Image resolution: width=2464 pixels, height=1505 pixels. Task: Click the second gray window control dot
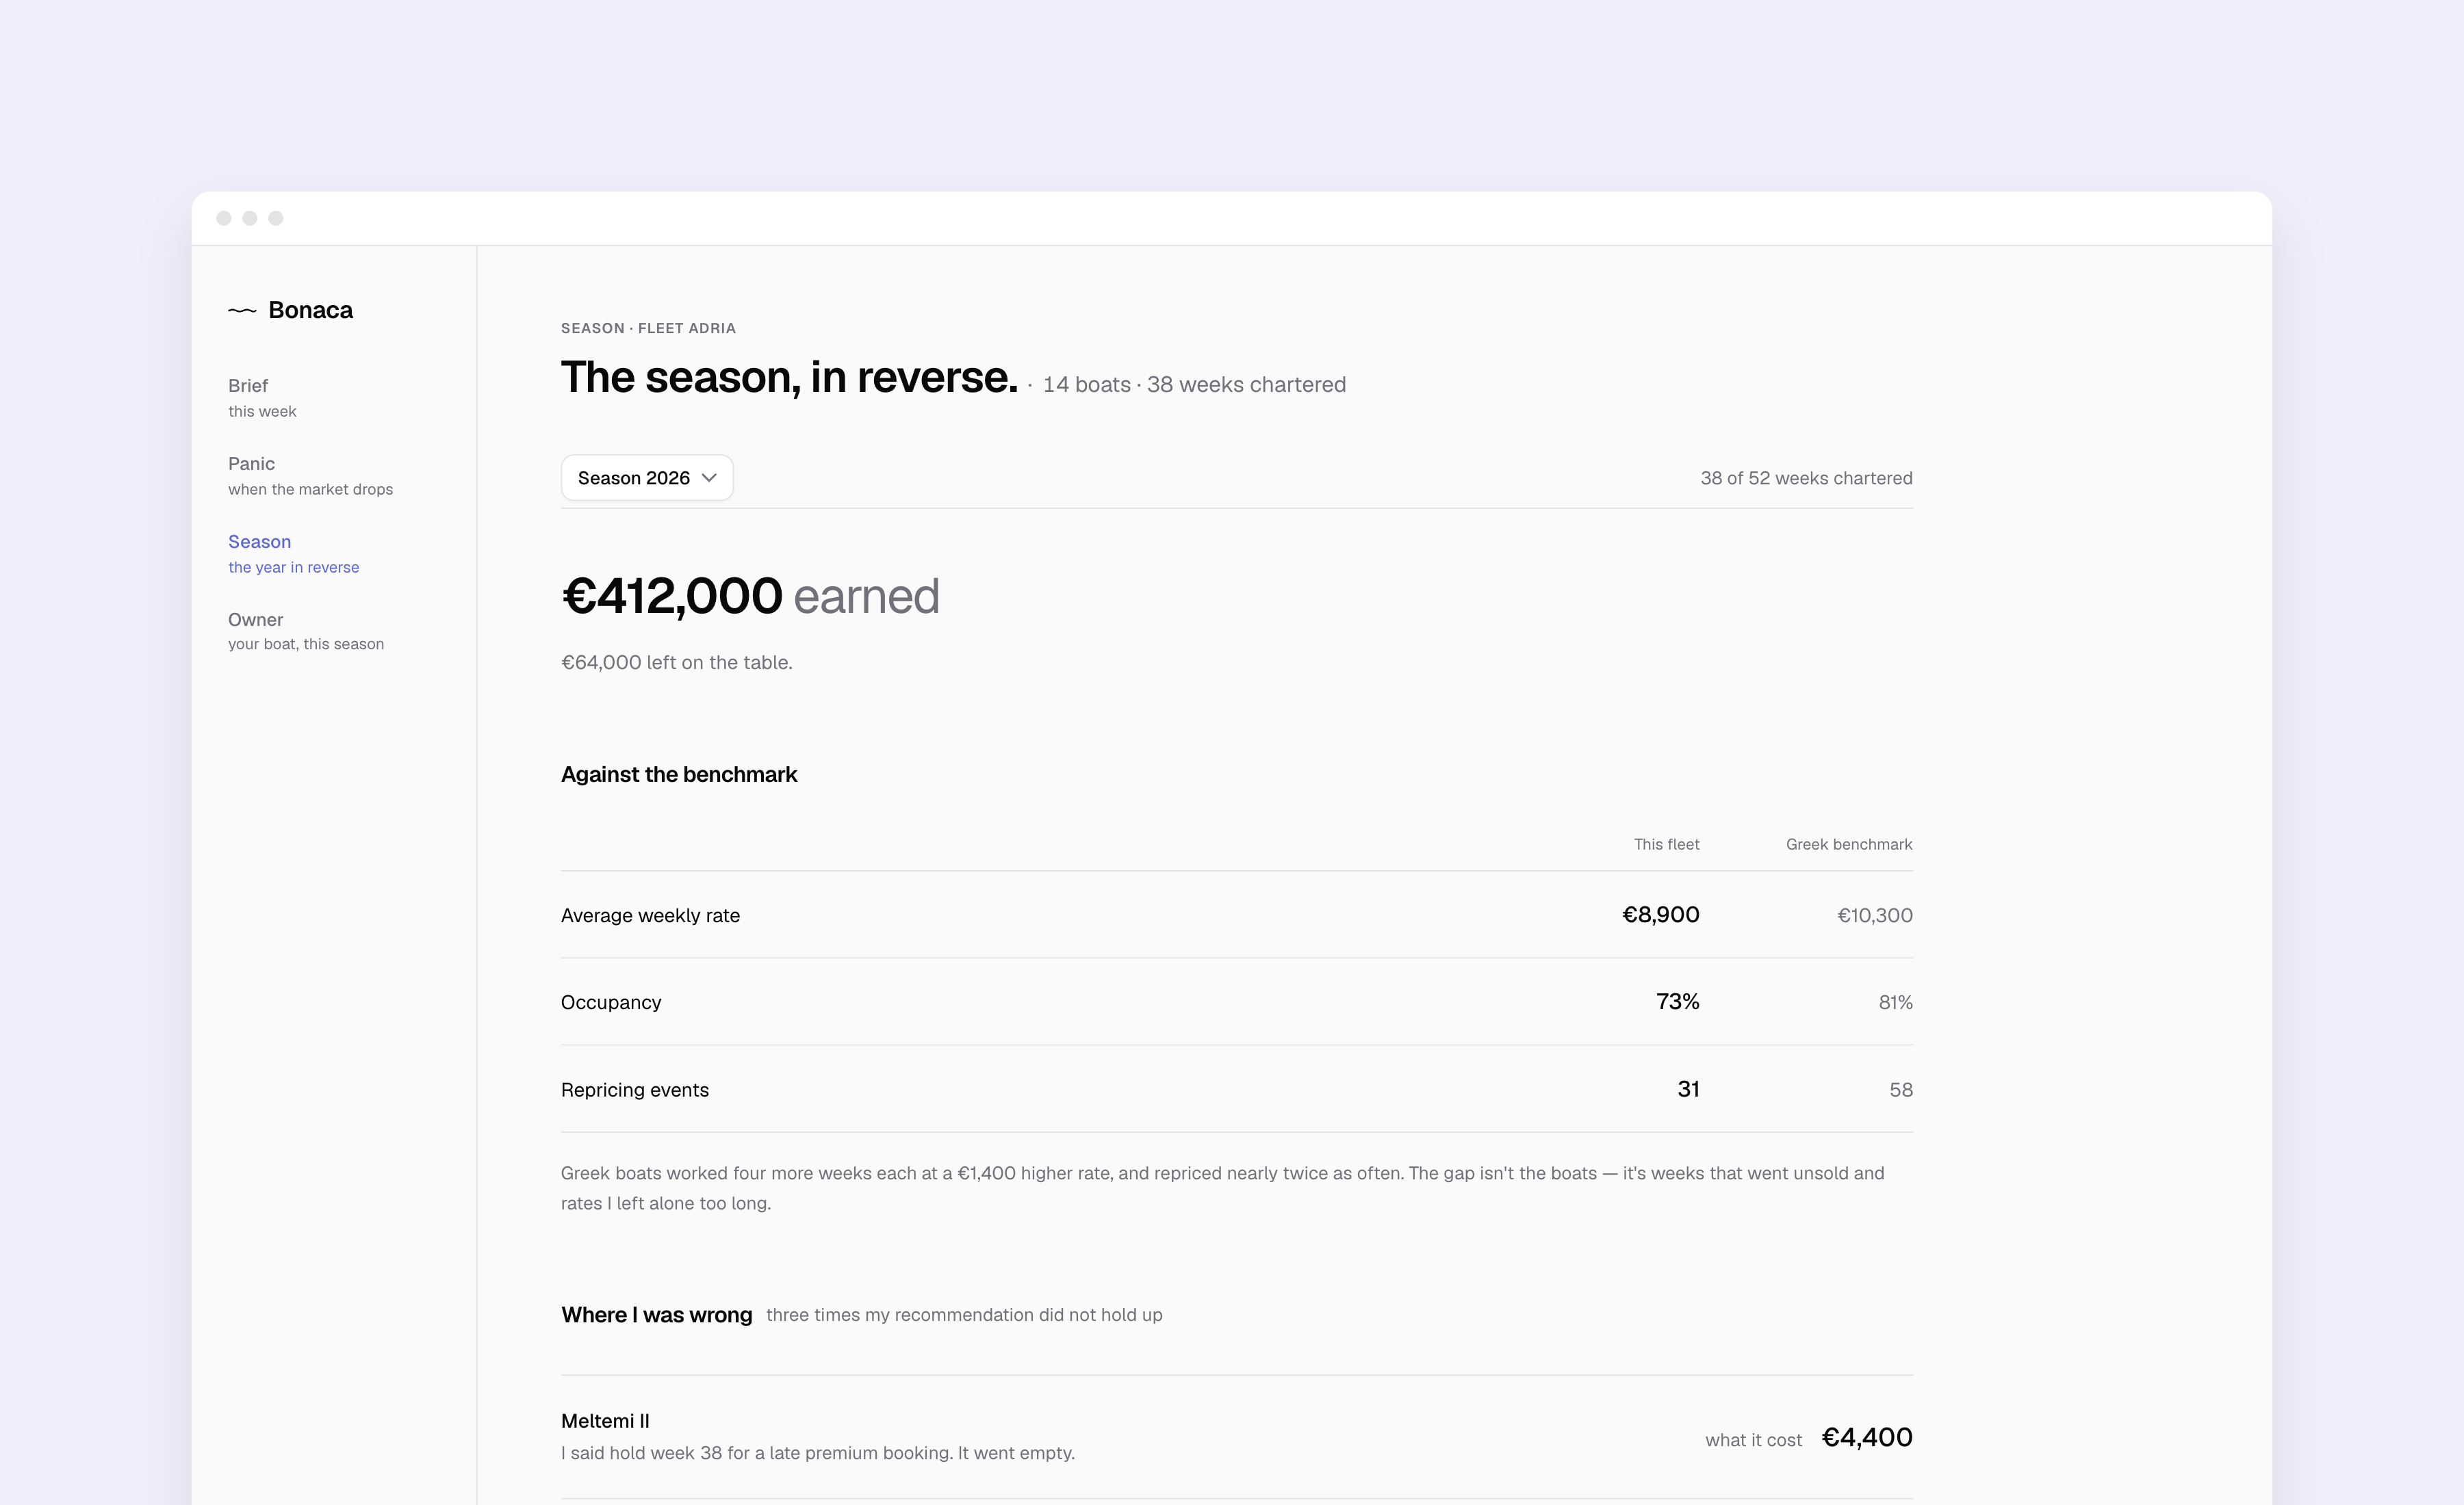coord(250,218)
